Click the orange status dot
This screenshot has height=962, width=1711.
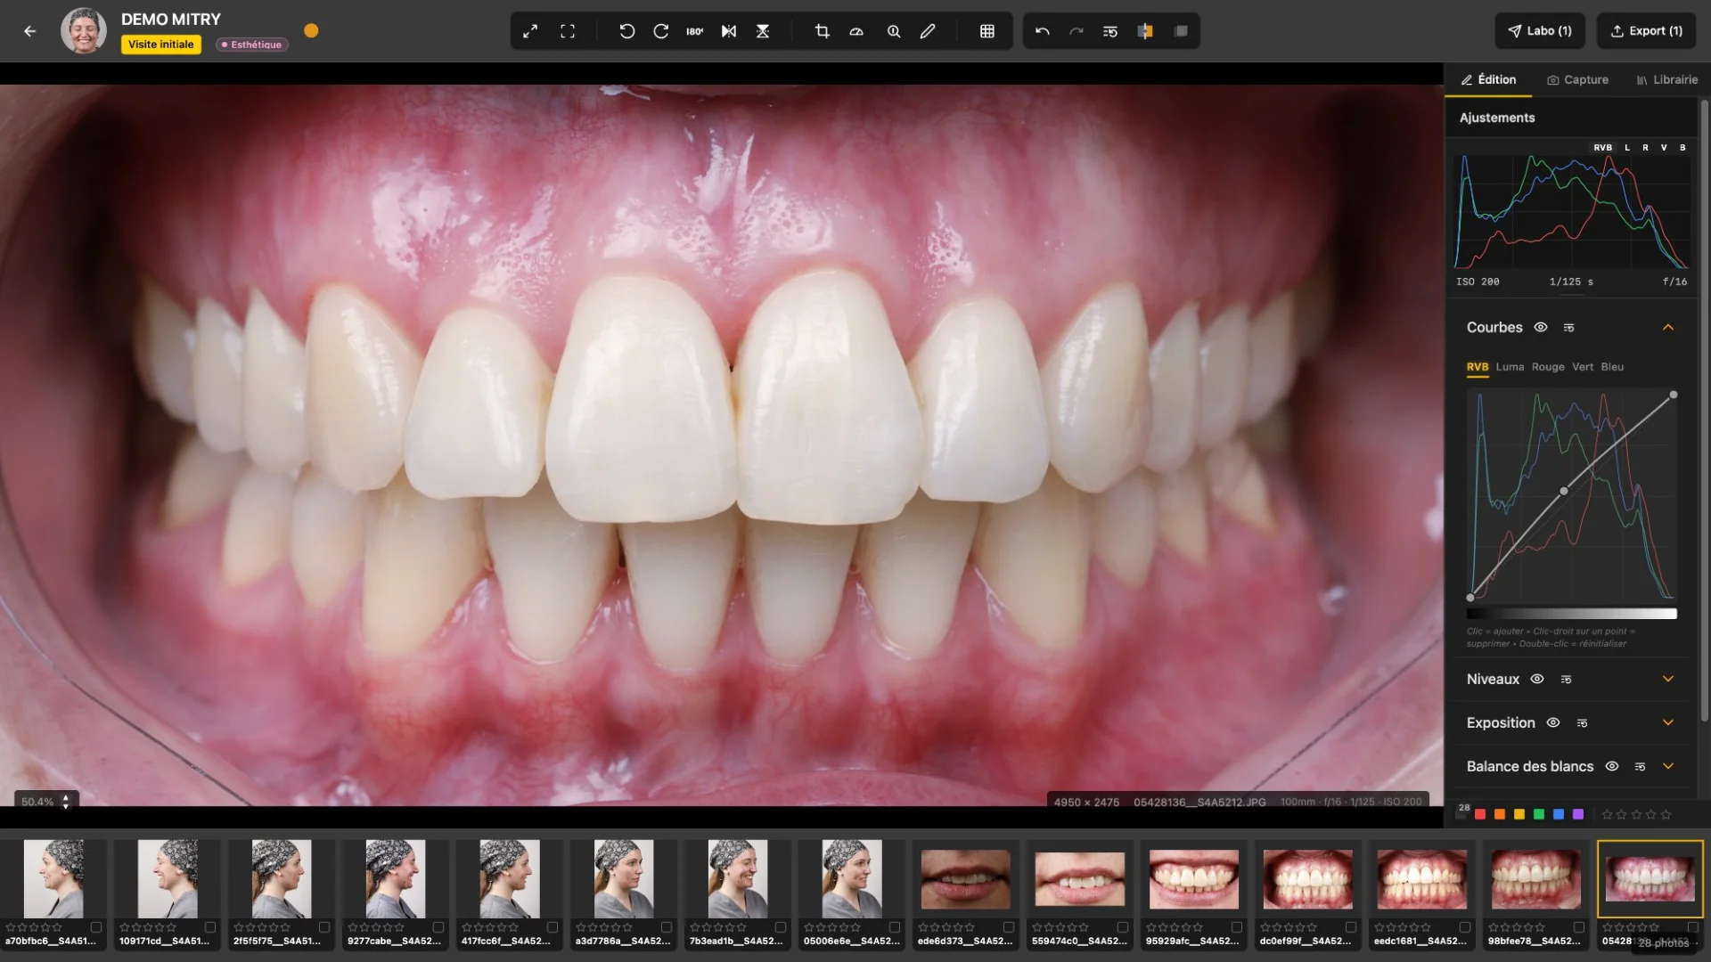pyautogui.click(x=311, y=30)
